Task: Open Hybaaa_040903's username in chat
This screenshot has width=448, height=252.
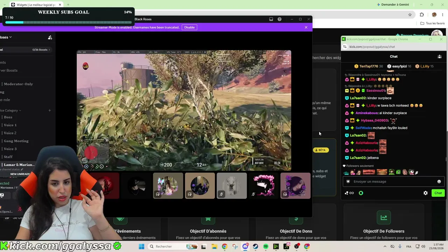Action: (374, 121)
